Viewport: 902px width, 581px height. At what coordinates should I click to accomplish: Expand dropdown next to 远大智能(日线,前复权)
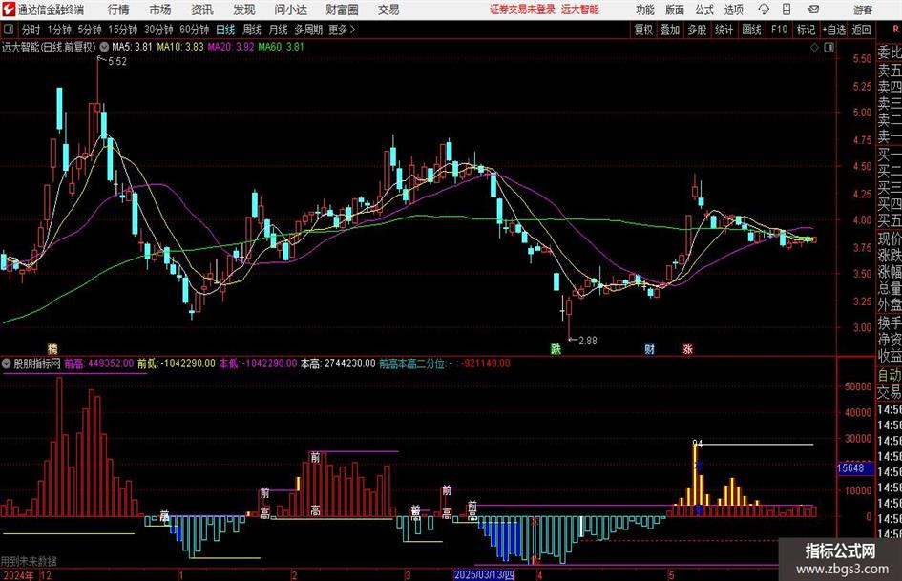[104, 47]
